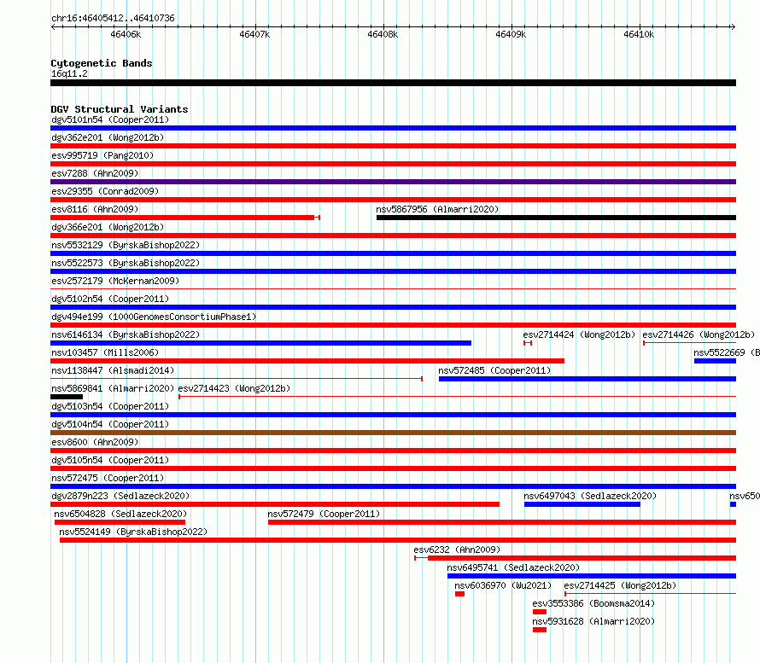The height and width of the screenshot is (663, 760).
Task: Open nsv572479 (Cooper2011) variant label
Action: click(324, 514)
